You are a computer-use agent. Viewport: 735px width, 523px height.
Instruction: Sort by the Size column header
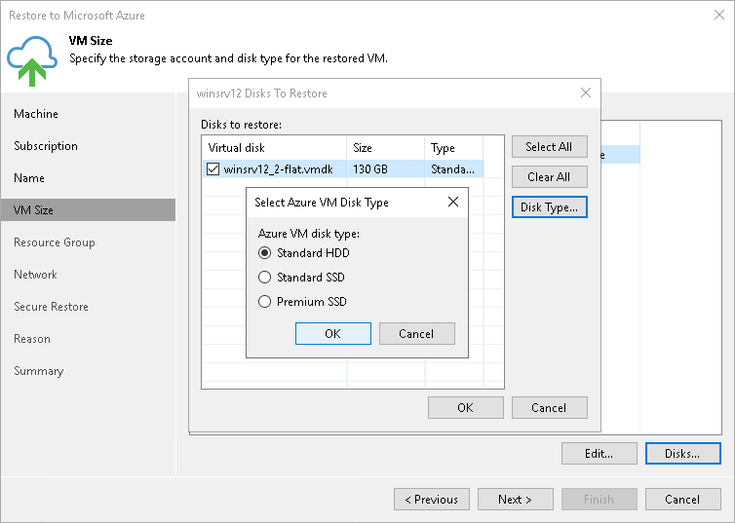pos(386,148)
